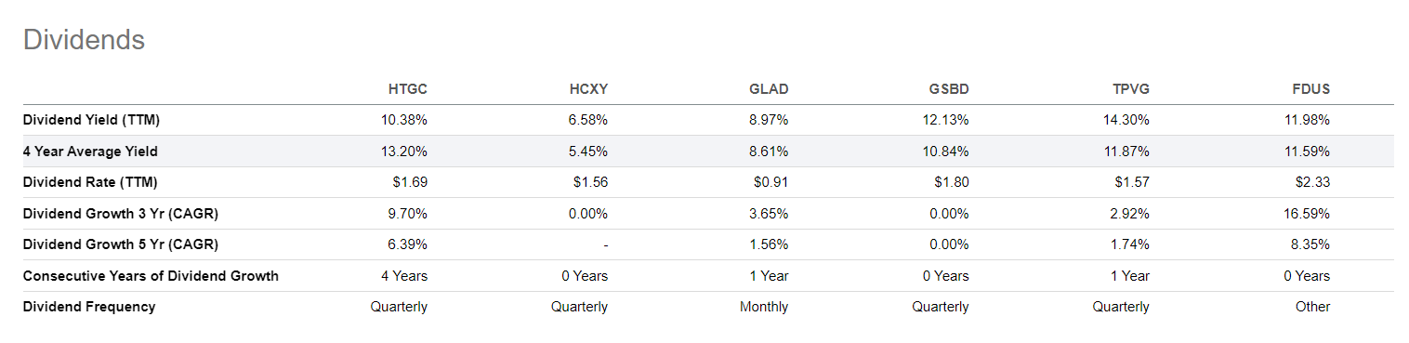The height and width of the screenshot is (343, 1409).
Task: Click the Dividend Frequency row label
Action: coord(89,307)
